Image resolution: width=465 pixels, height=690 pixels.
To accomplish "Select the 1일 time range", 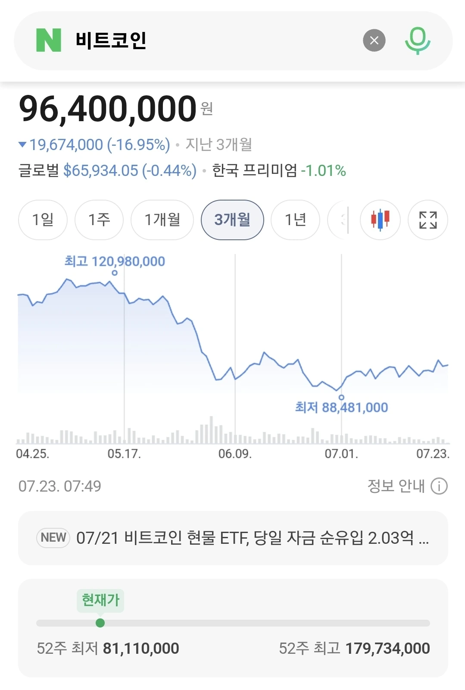I will 43,220.
